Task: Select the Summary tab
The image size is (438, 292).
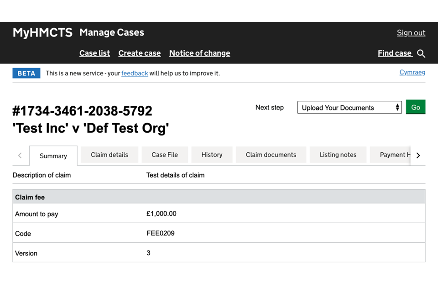Action: pos(53,156)
